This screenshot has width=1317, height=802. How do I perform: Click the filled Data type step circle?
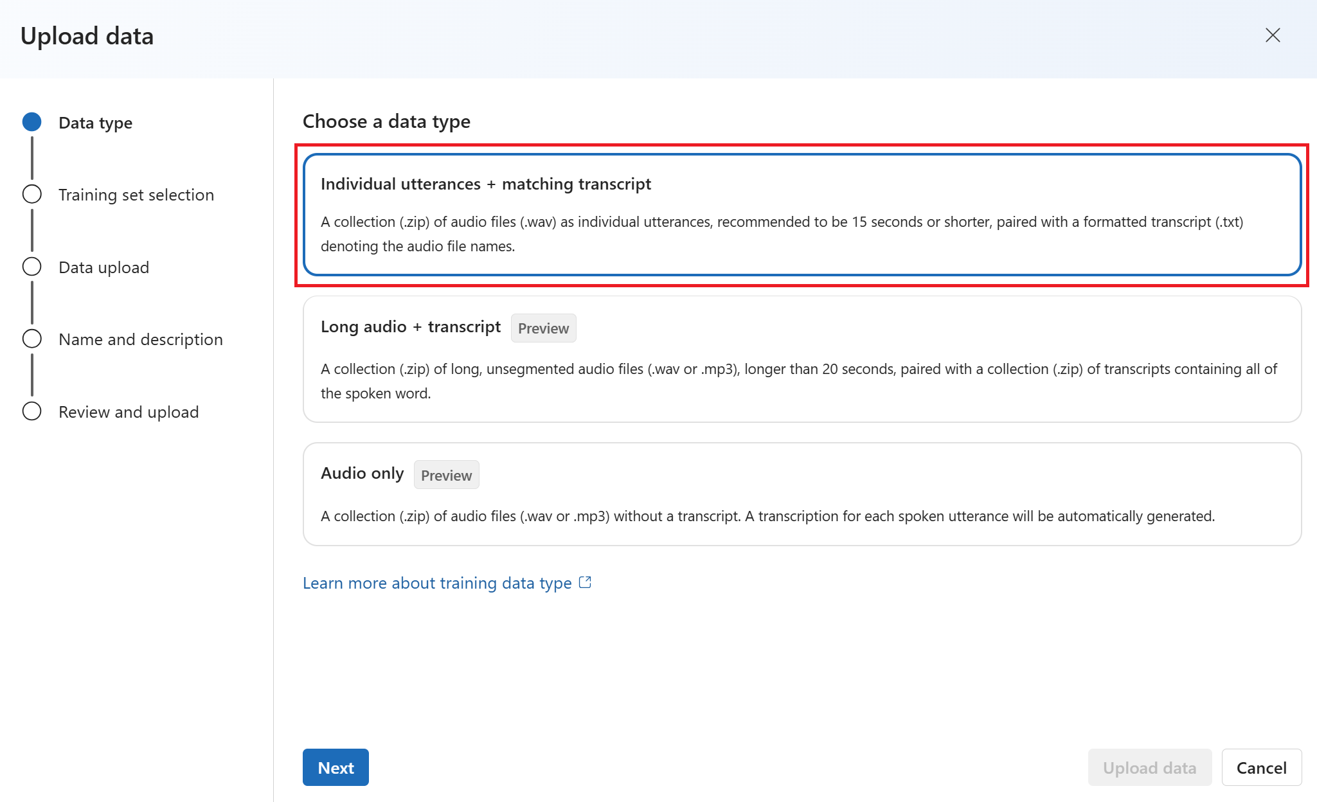(31, 122)
